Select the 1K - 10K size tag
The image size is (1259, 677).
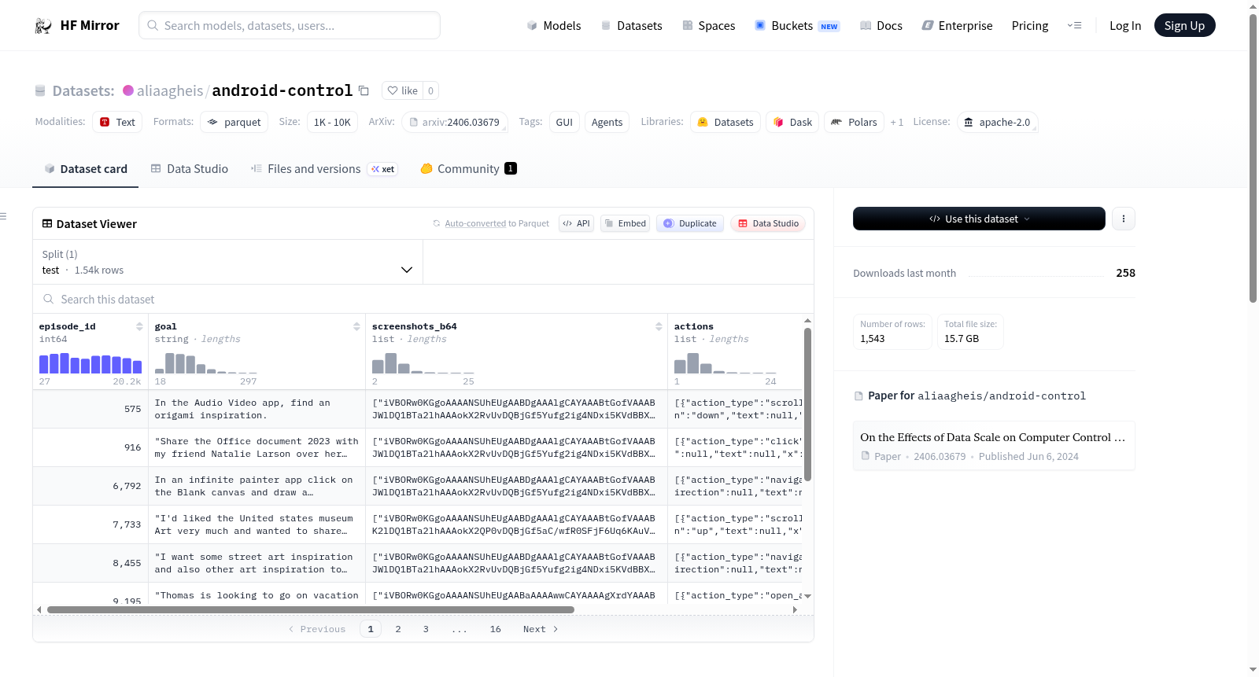(332, 122)
